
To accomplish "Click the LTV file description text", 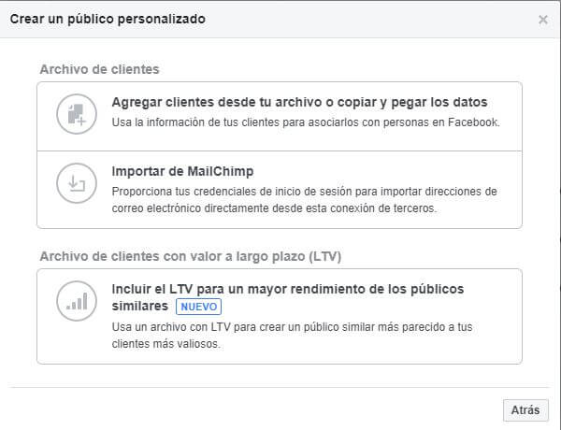I will tap(294, 326).
